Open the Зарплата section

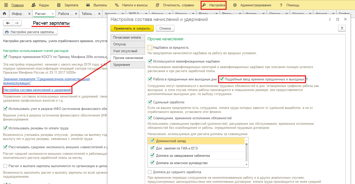pos(68,5)
